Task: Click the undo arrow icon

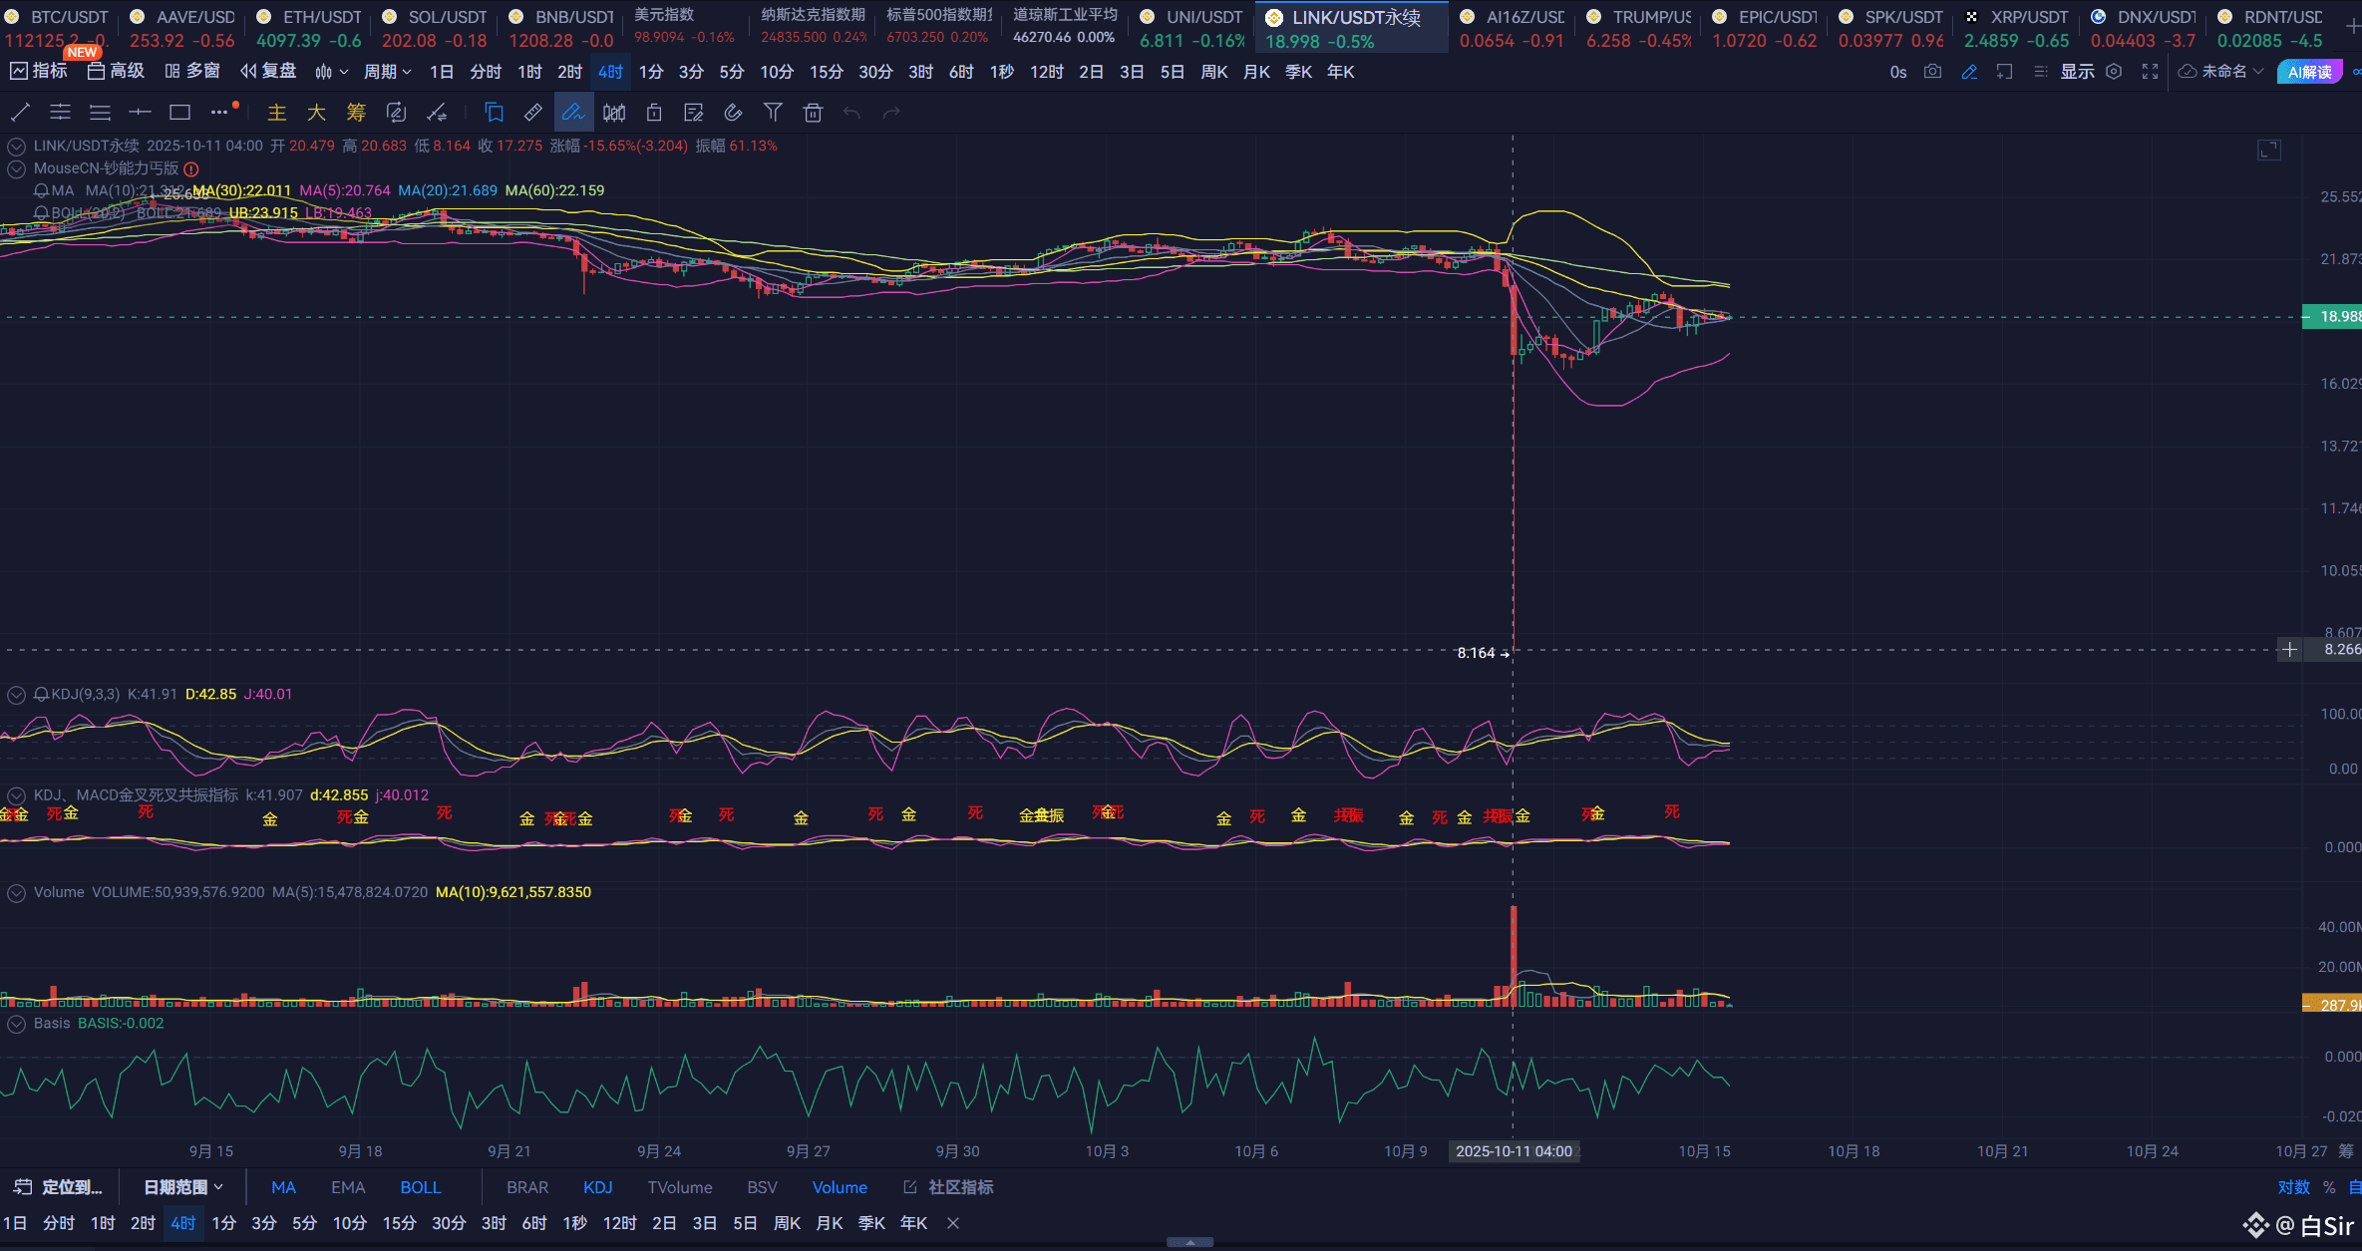Action: click(851, 113)
